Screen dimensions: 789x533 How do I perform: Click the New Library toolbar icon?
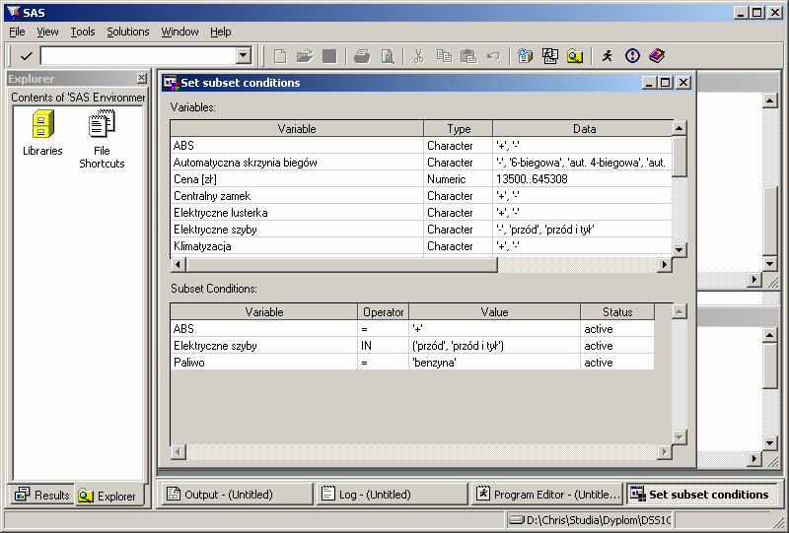pyautogui.click(x=525, y=56)
